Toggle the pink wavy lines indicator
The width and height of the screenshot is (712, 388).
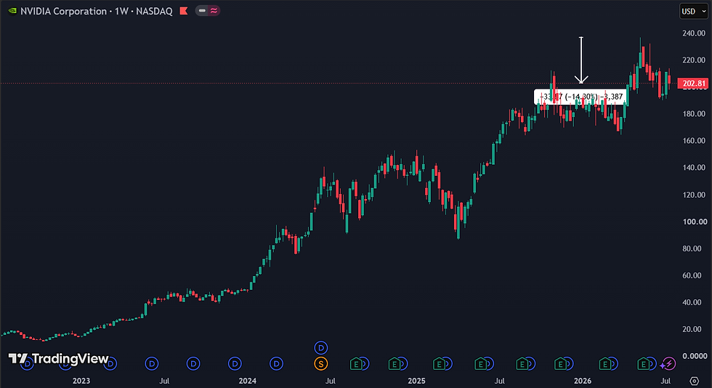coord(214,10)
